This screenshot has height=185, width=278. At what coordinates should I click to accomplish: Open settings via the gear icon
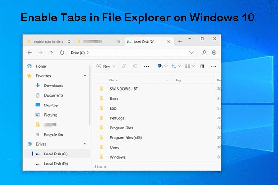214,53
